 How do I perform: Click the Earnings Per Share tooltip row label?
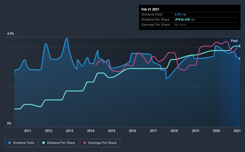(156, 25)
